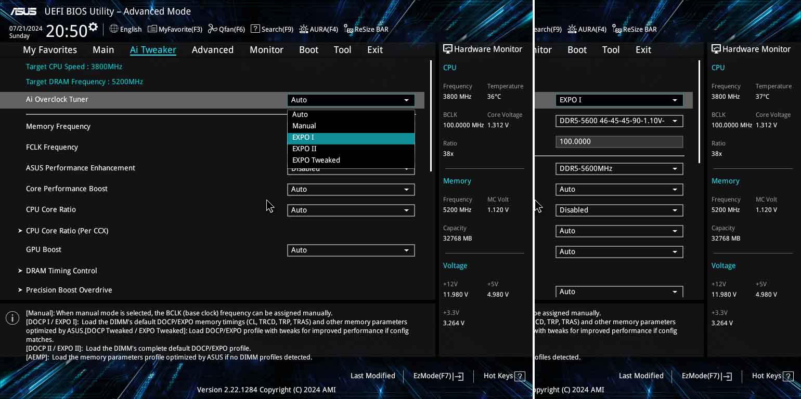
Task: Select the Memory Frequency row
Action: (58, 126)
